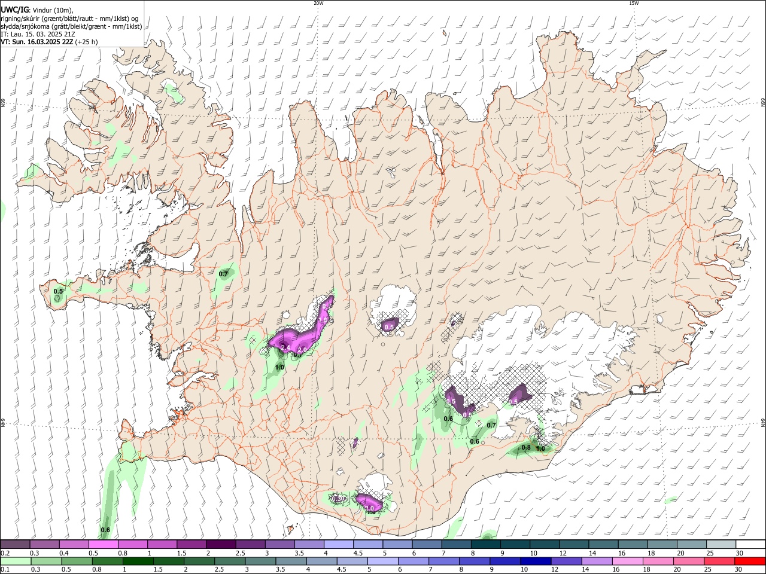Pick the dark mauve 0.2 legend swatch
Screen dimensions: 766x574
[16, 545]
